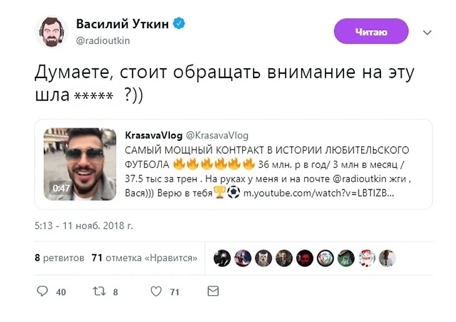Open the @radioutkin handle link
This screenshot has width=456, height=322.
tap(103, 41)
